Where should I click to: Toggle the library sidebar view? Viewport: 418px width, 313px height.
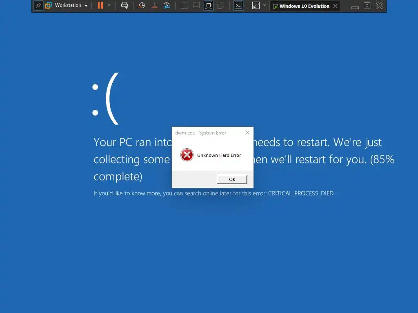(184, 6)
